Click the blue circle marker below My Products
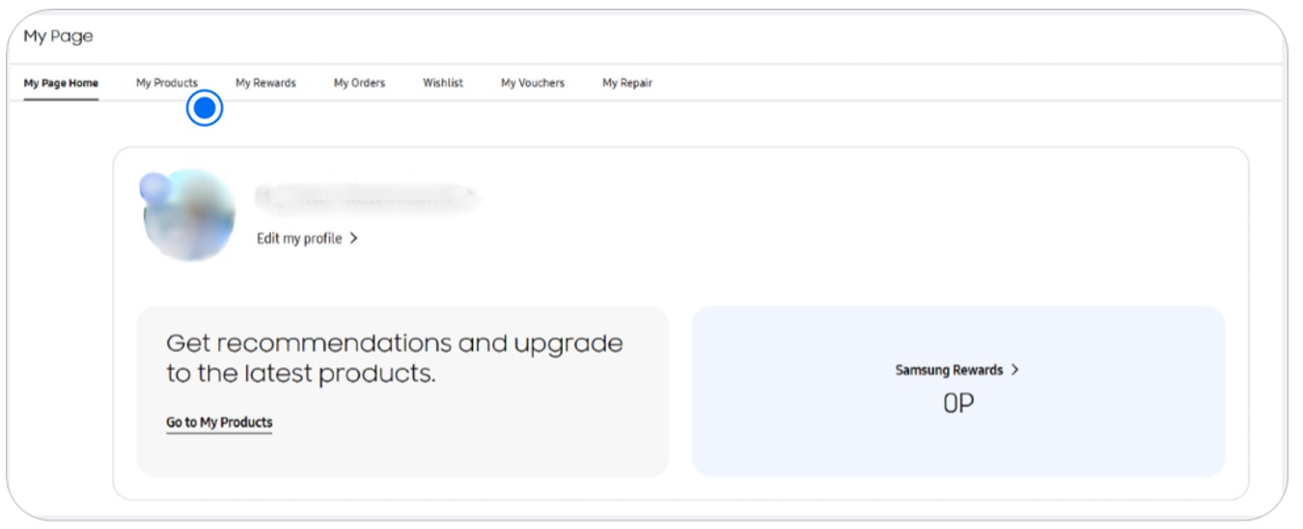The width and height of the screenshot is (1303, 529). pyautogui.click(x=204, y=108)
